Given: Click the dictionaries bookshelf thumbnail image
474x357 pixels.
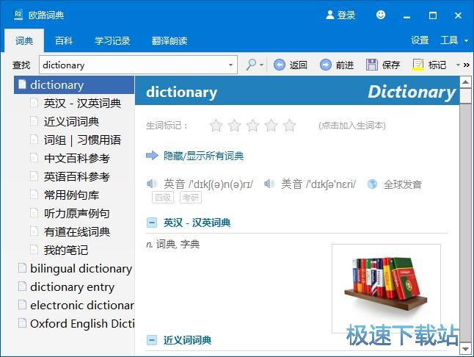Looking at the screenshot, I should [x=386, y=289].
